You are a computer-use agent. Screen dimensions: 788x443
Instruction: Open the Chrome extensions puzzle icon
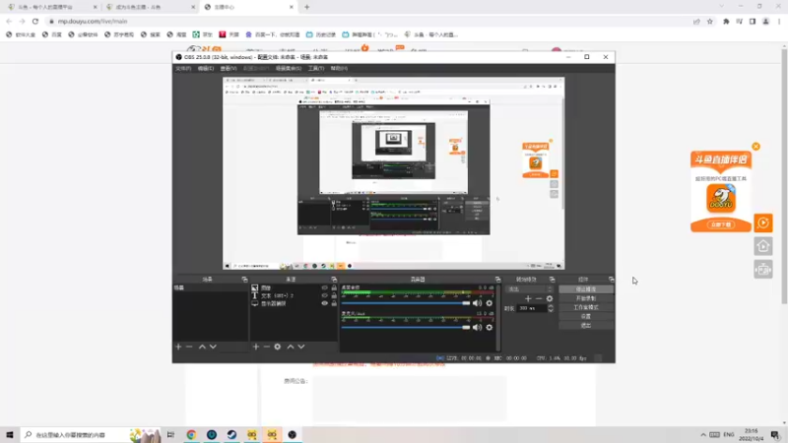(x=726, y=22)
